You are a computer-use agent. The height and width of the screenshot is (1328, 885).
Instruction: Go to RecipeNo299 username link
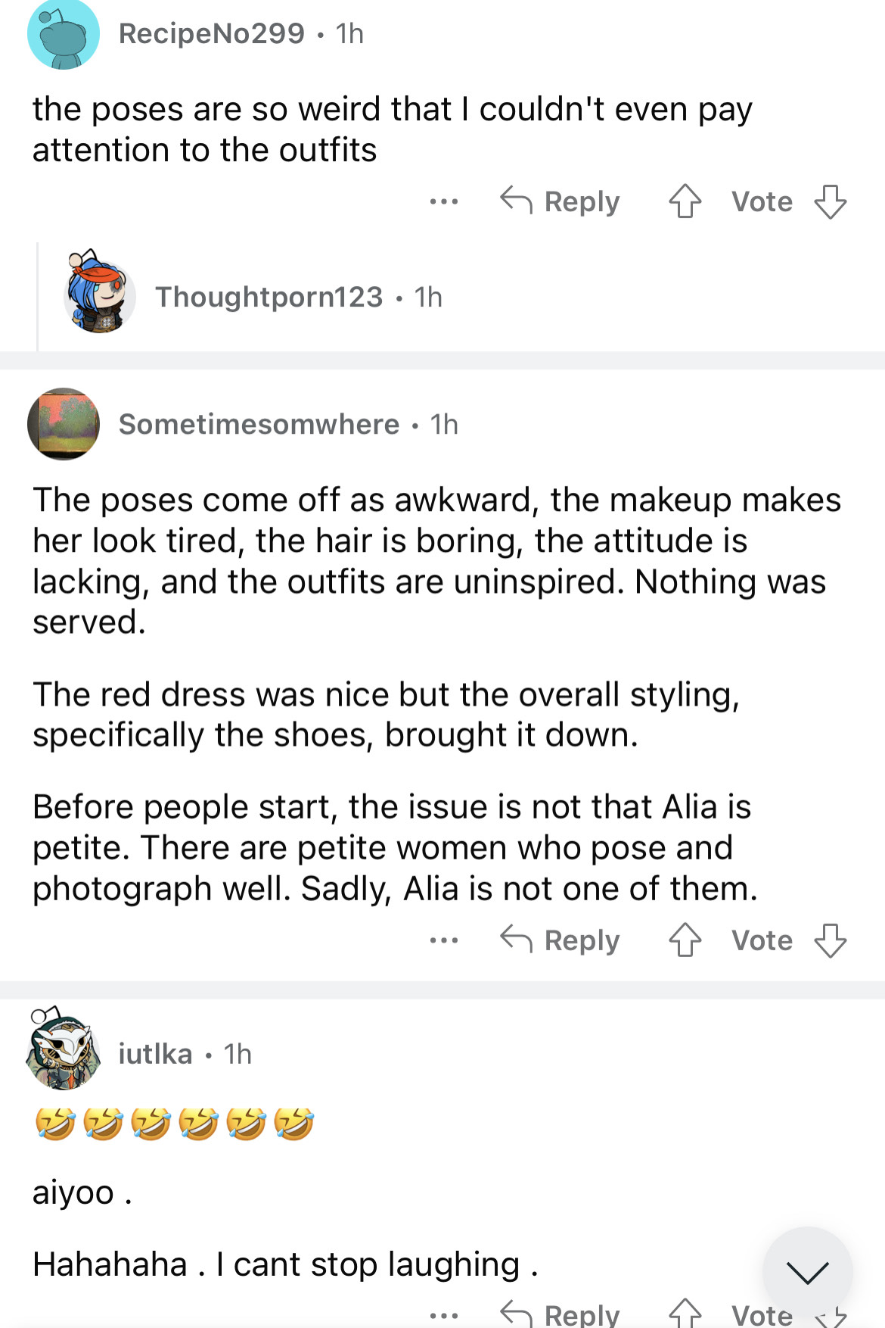(212, 34)
